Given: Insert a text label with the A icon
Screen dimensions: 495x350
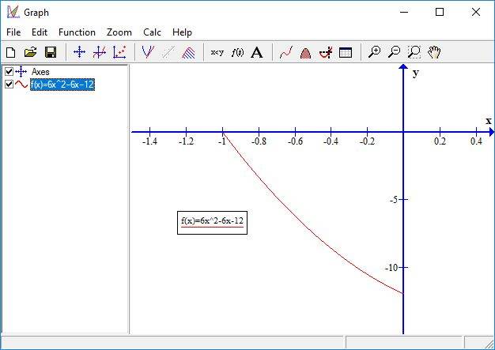Looking at the screenshot, I should coord(257,52).
